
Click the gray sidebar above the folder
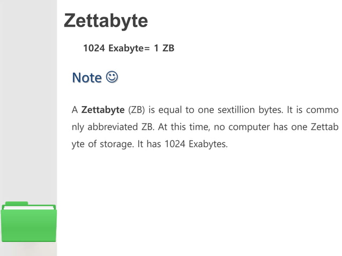28,98
